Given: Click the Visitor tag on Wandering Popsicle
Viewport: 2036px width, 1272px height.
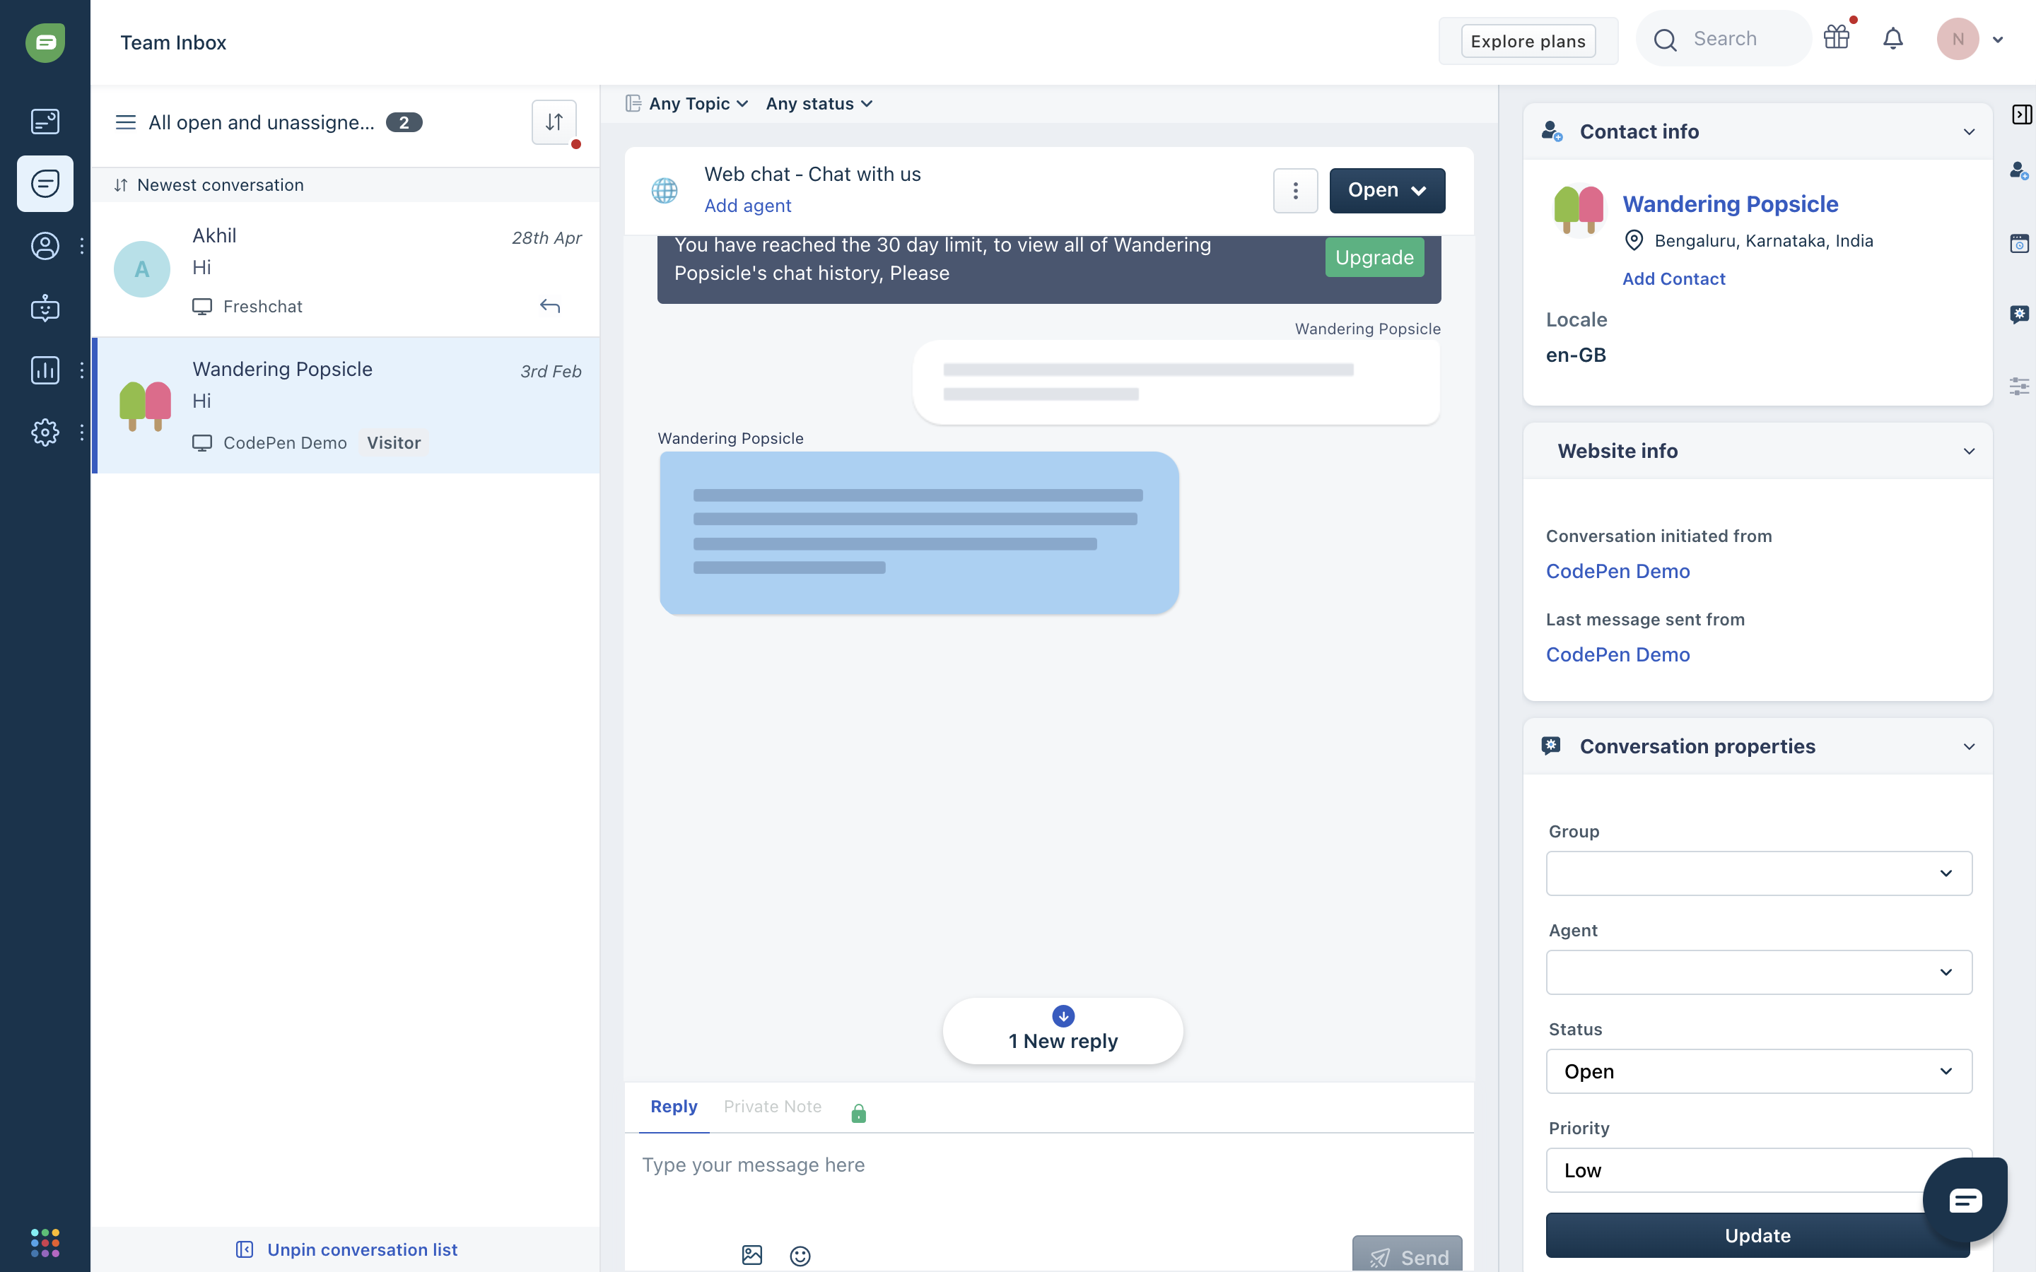Looking at the screenshot, I should click(x=393, y=442).
